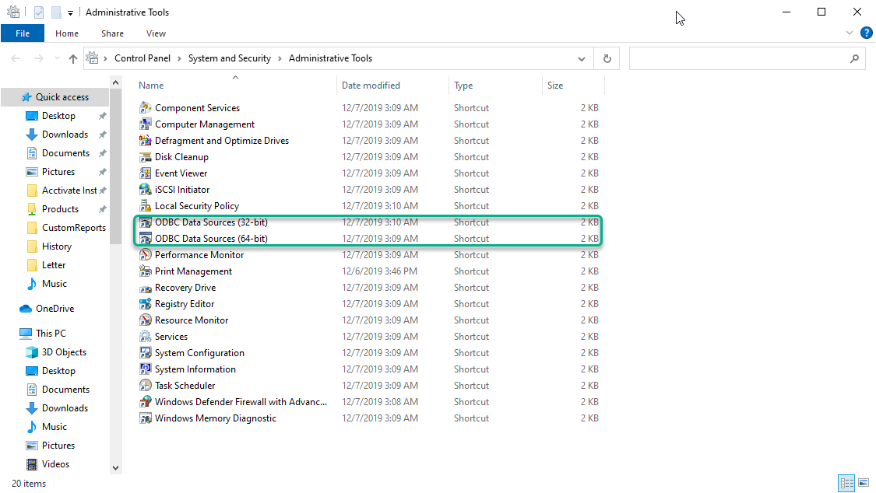The width and height of the screenshot is (876, 493).
Task: Select the Task Scheduler clock icon
Action: click(x=146, y=385)
